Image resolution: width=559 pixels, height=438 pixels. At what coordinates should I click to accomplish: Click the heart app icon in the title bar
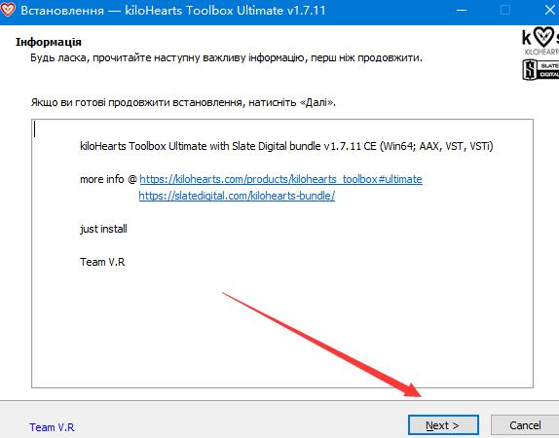tap(8, 10)
